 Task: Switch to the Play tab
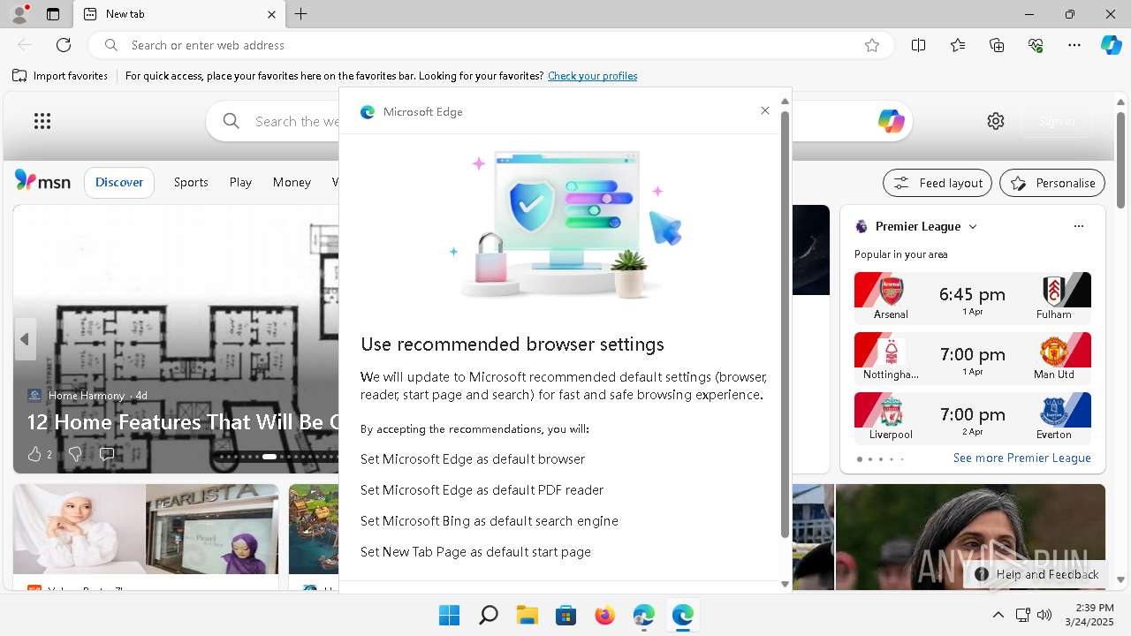240,182
